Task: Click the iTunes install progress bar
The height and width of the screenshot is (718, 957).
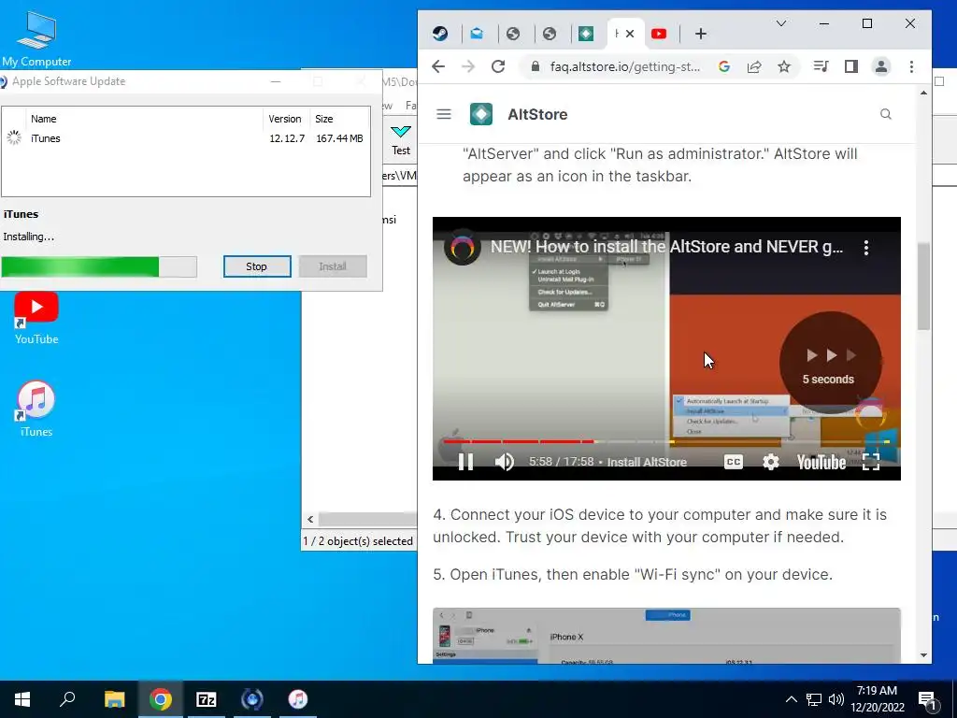Action: pos(99,266)
